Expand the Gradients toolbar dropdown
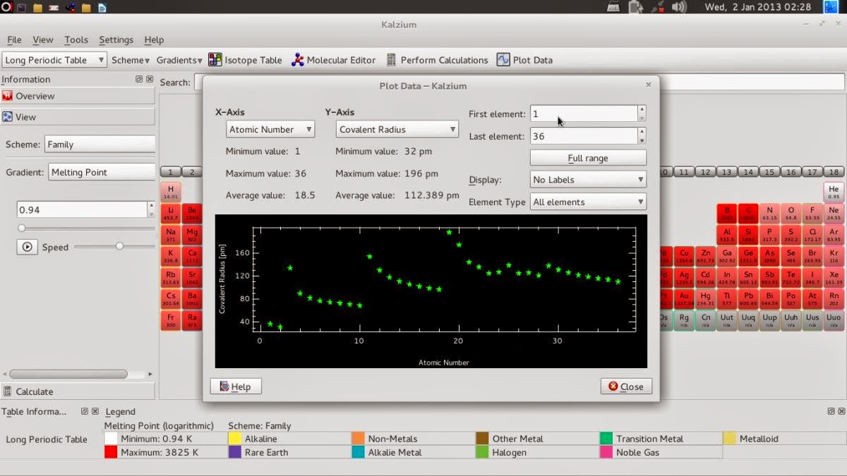 [x=179, y=60]
